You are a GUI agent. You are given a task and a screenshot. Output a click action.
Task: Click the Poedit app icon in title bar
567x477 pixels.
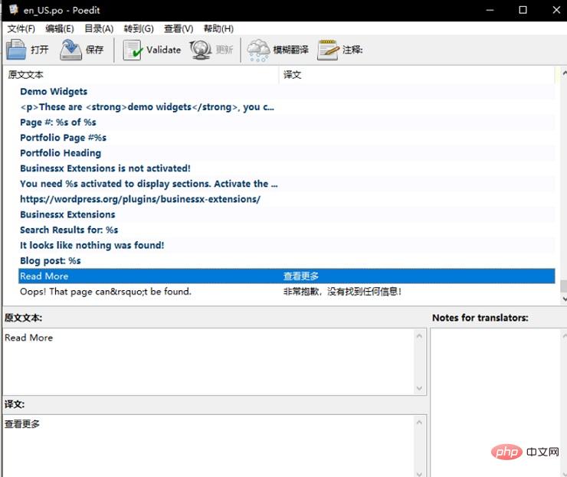[x=14, y=9]
